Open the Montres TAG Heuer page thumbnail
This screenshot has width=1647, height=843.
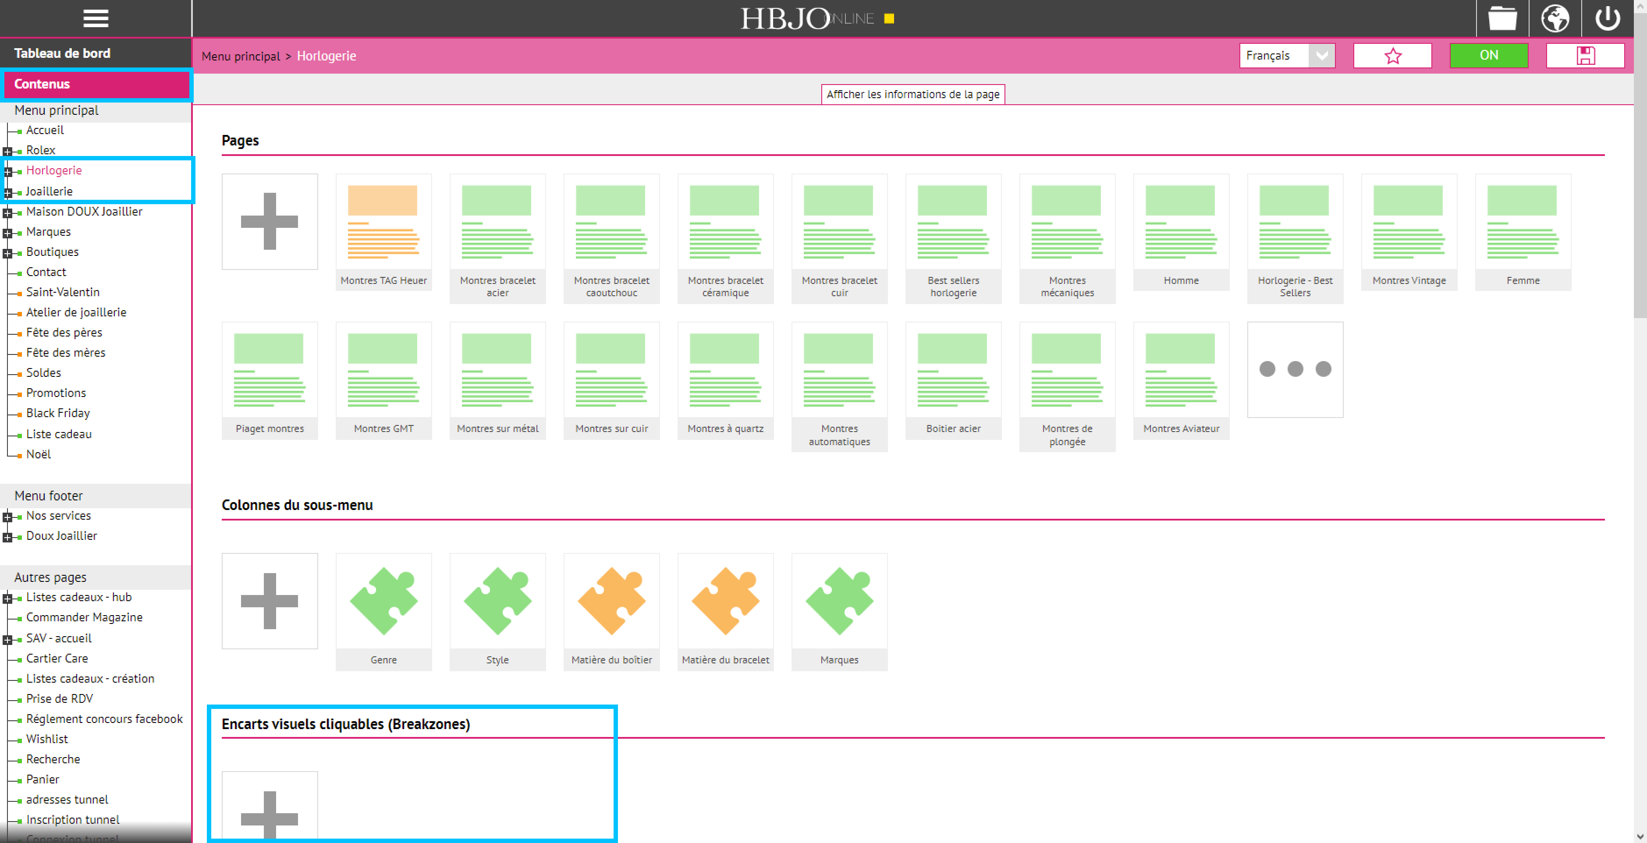[383, 222]
